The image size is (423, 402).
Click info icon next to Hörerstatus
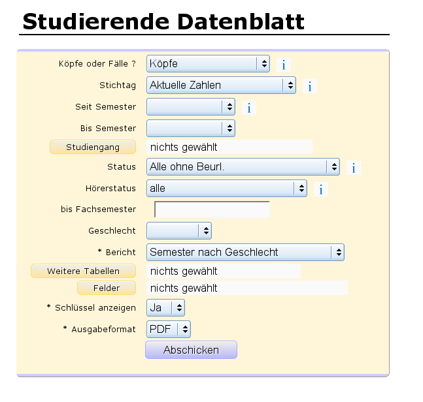point(321,189)
